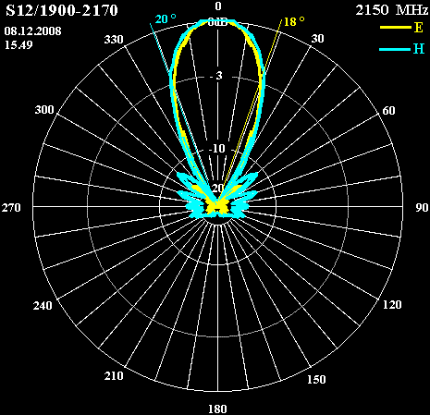This screenshot has width=430, height=415.
Task: Click the 60 degree angle label
Action: (x=388, y=110)
